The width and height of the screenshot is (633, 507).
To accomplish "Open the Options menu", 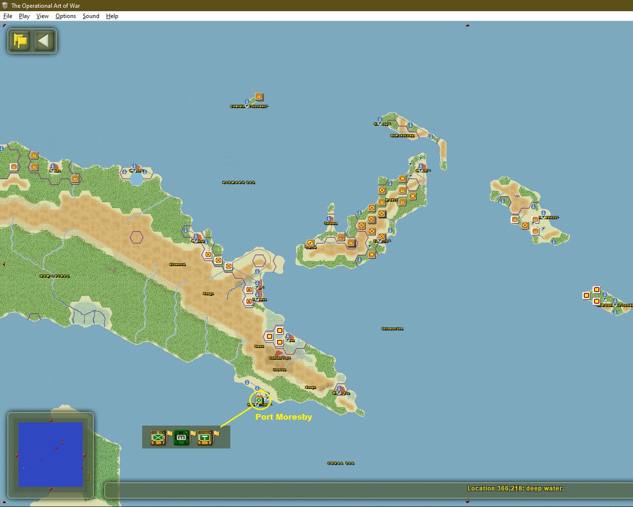I will (x=66, y=16).
